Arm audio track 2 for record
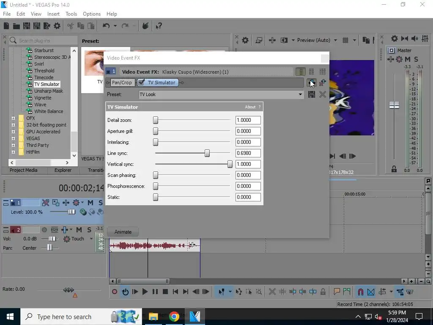Screen dimensions: 433x325 pos(44,230)
